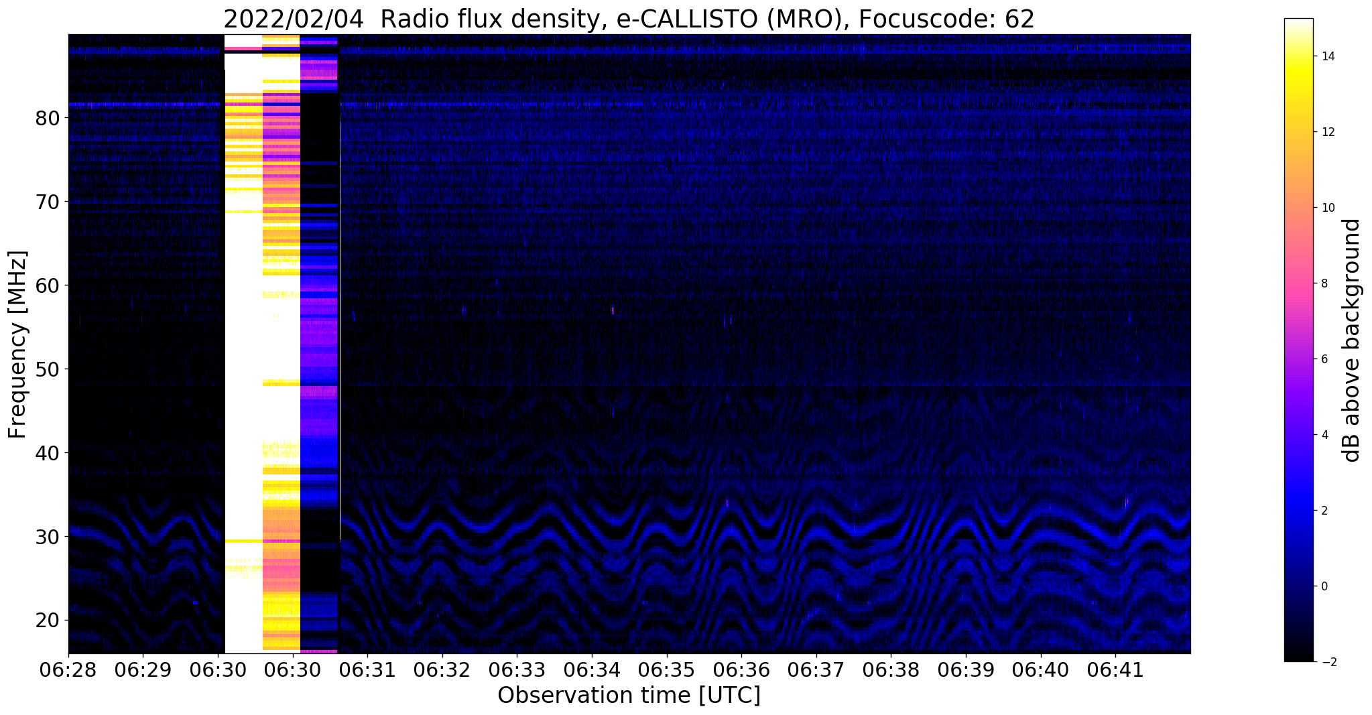The width and height of the screenshot is (1372, 715).
Task: Click the 06:39 time tick label
Action: (x=966, y=669)
